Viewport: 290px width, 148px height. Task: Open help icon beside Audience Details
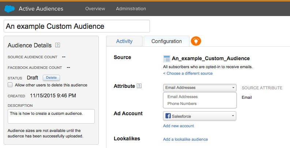[57, 46]
